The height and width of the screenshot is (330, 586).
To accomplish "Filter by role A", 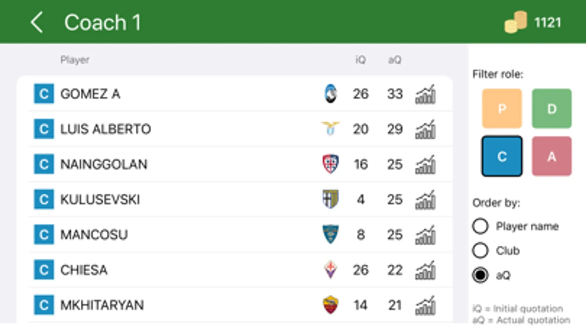I will point(552,157).
